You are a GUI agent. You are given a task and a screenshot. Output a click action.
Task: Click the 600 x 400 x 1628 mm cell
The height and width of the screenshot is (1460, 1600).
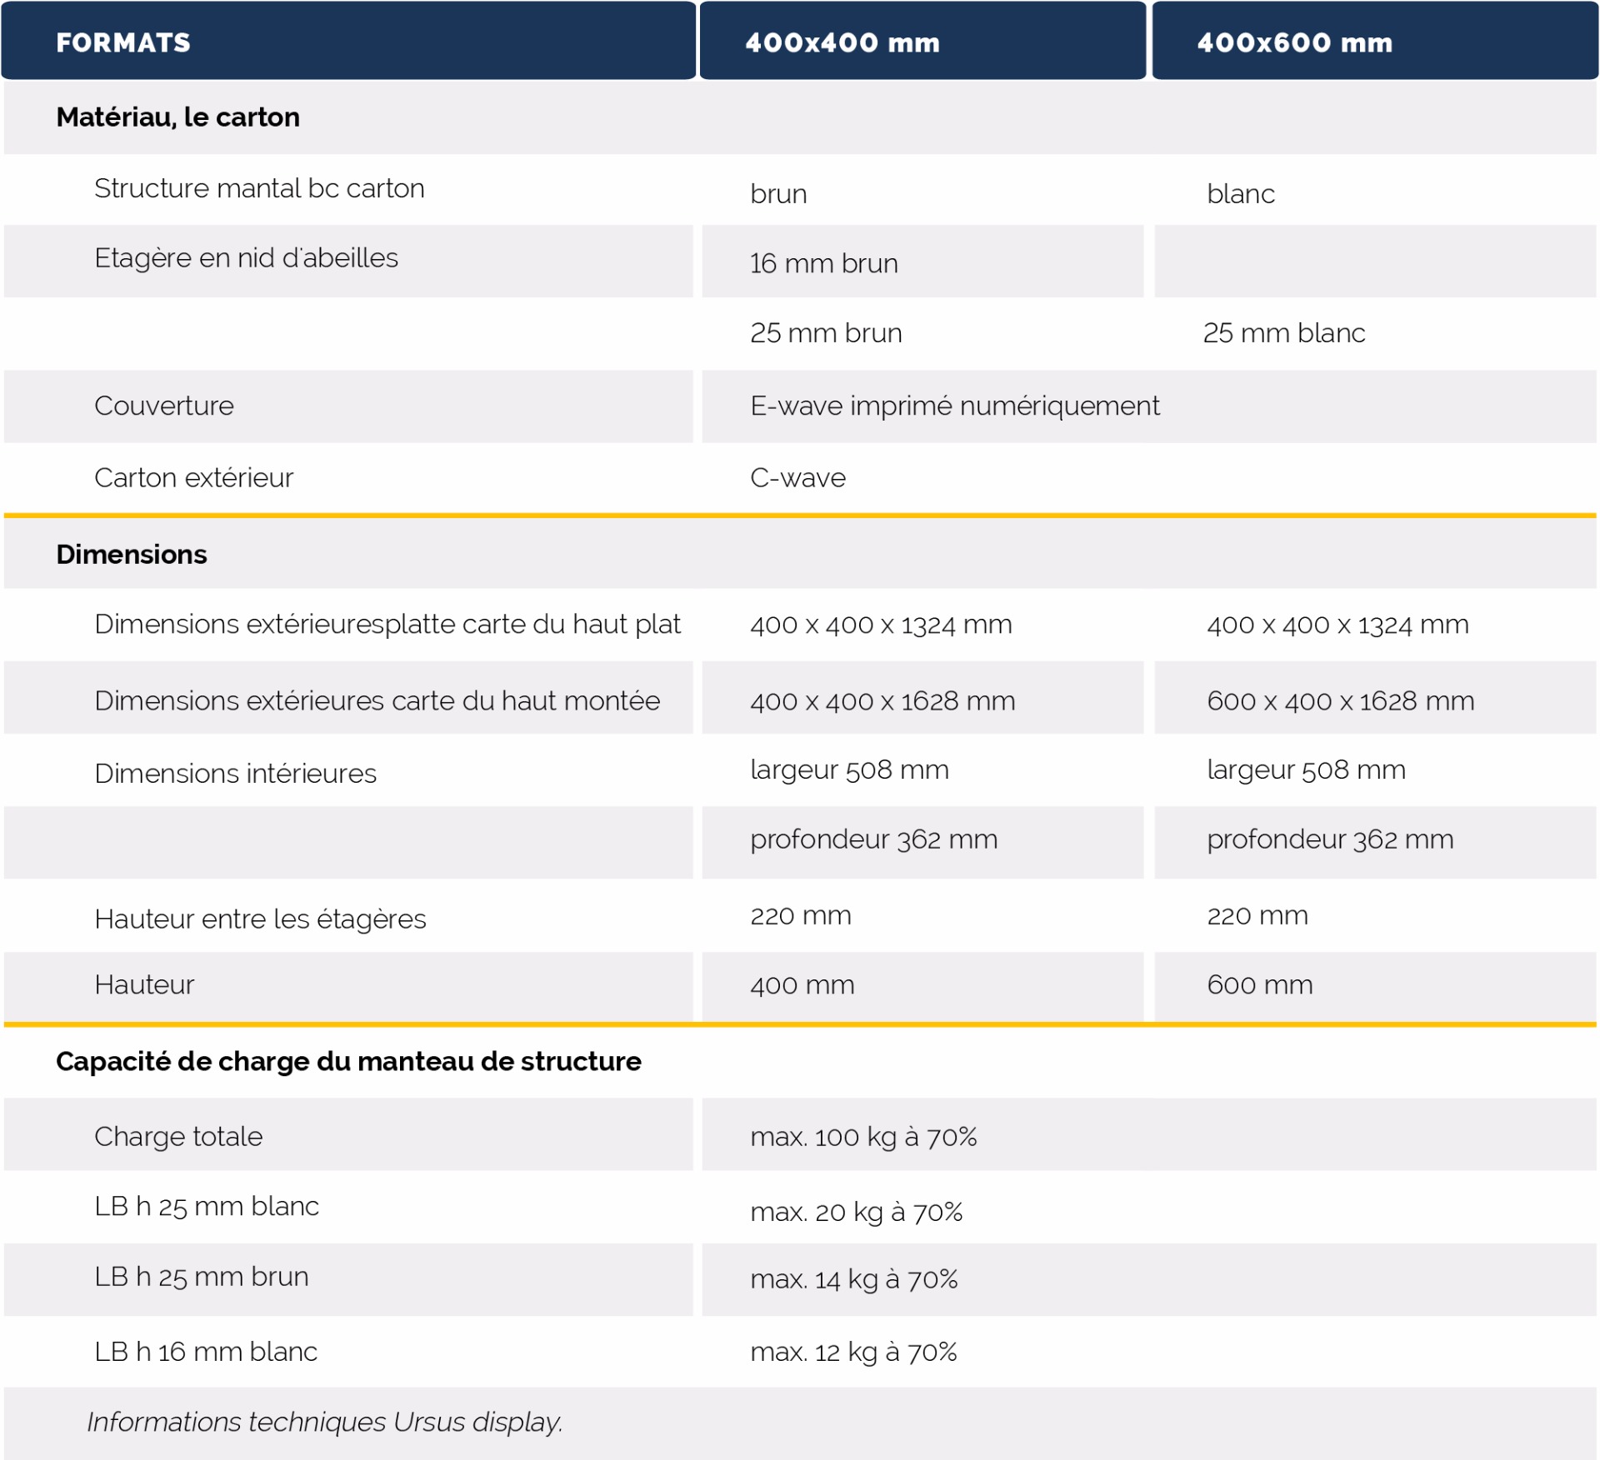coord(1340,701)
